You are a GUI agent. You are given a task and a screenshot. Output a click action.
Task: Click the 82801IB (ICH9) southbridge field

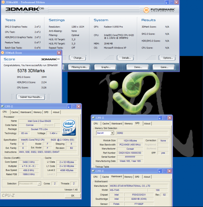coord(139,199)
